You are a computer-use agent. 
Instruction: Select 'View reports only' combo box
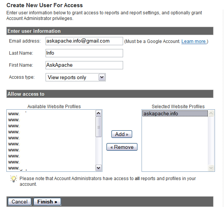[x=76, y=77]
